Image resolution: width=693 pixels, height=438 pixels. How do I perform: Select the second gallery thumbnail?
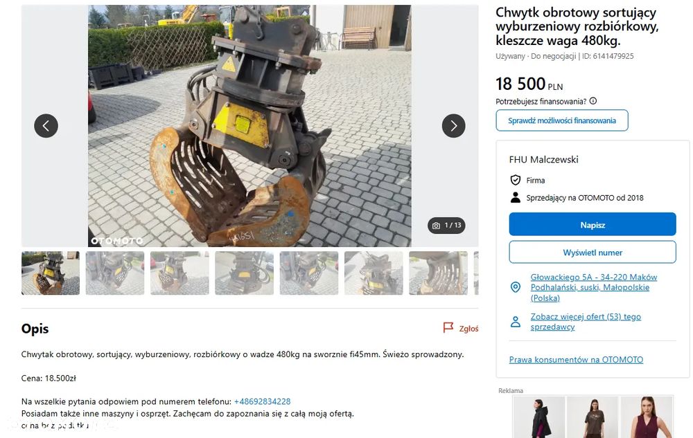click(115, 273)
